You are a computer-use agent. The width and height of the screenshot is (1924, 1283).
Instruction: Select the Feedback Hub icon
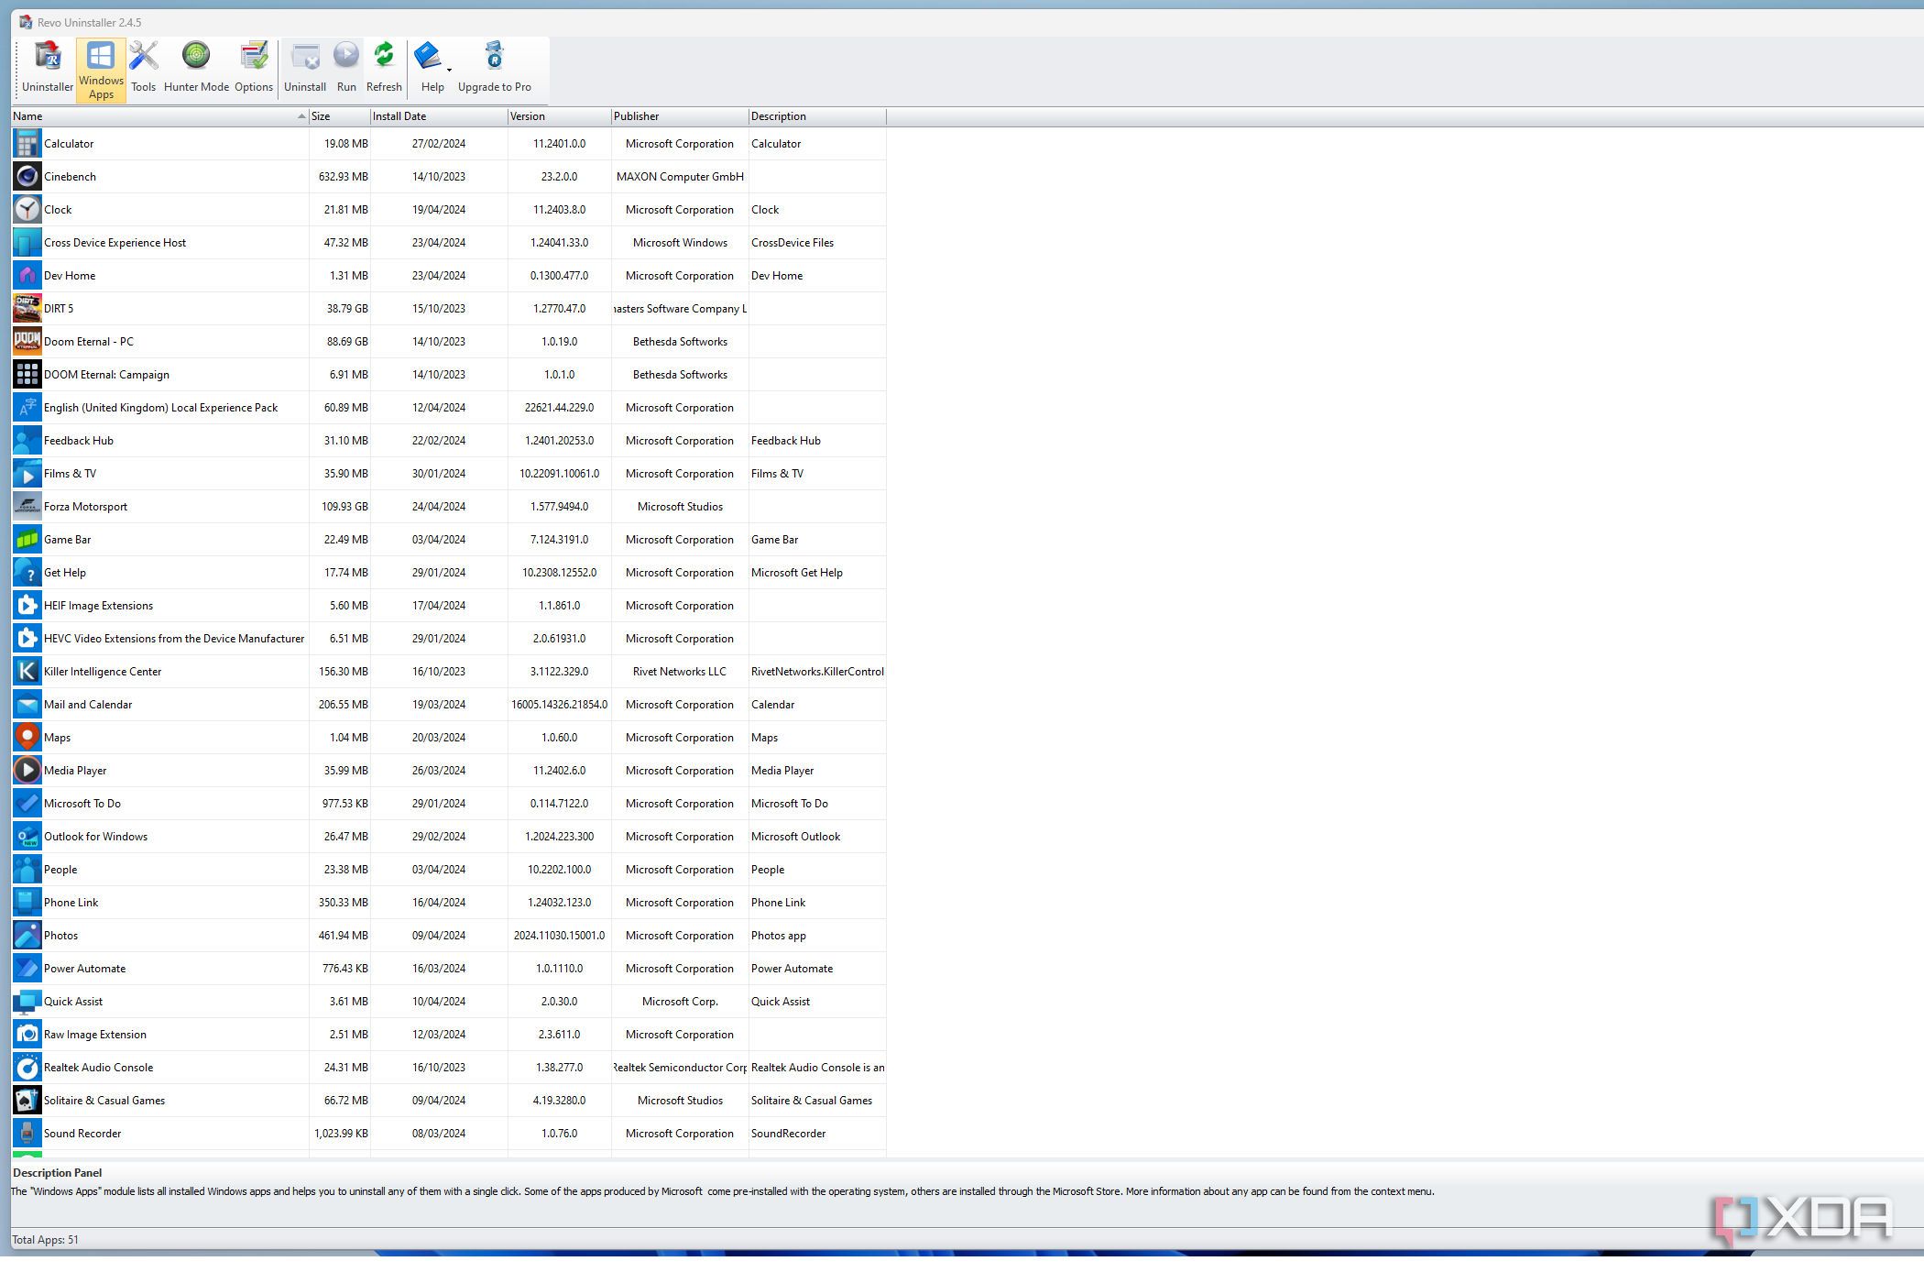27,441
